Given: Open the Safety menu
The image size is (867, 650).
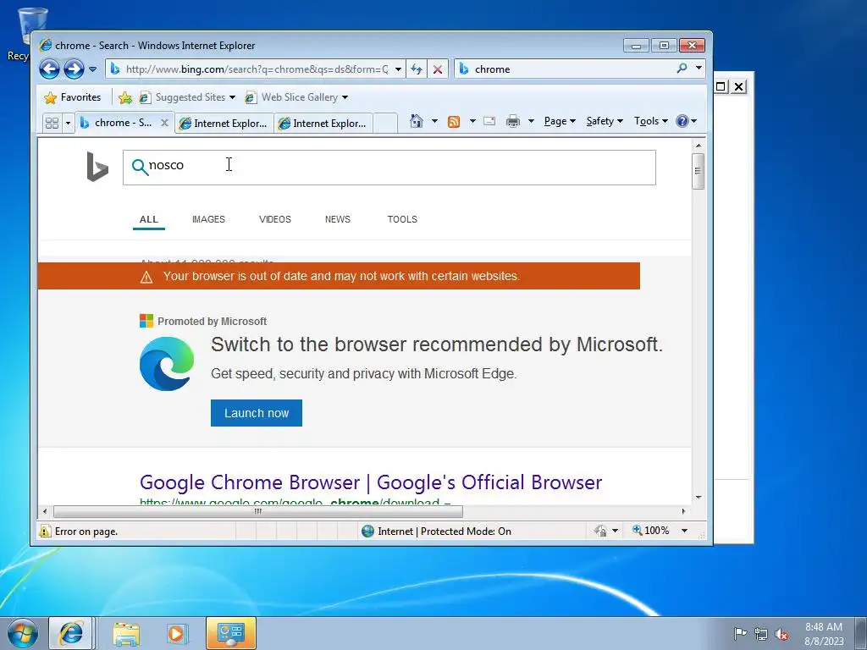Looking at the screenshot, I should 605,121.
